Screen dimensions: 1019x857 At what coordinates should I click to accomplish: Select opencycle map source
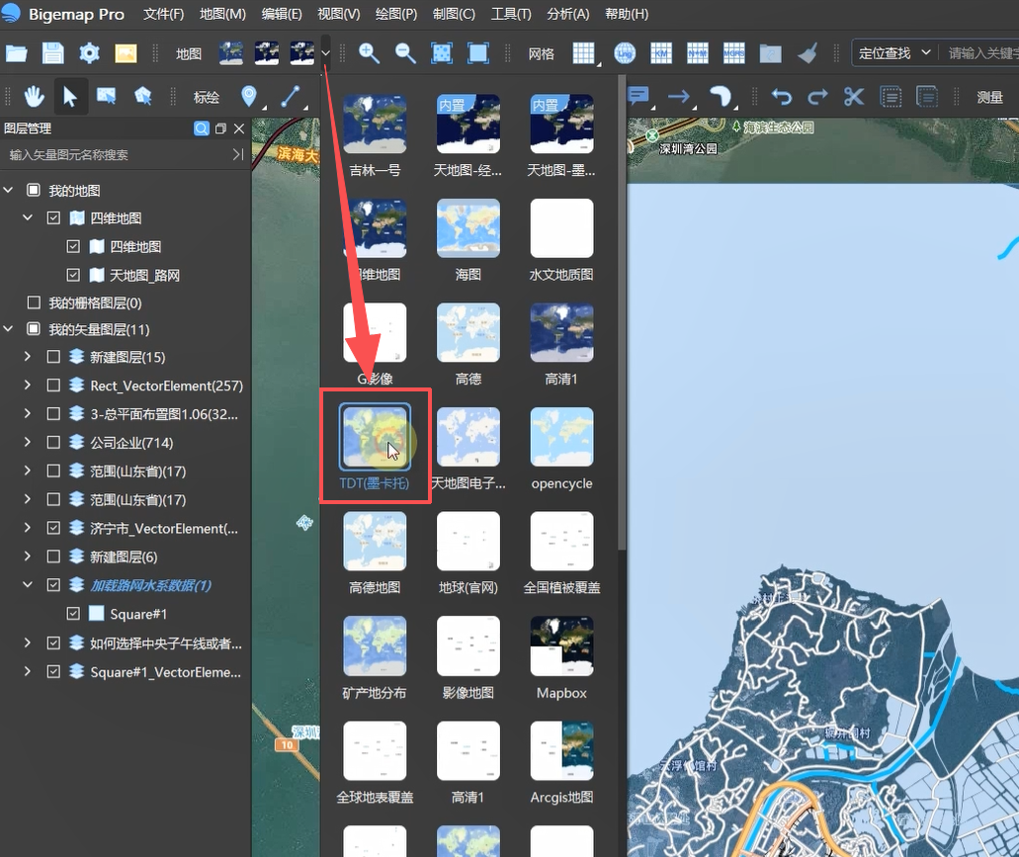(x=562, y=449)
